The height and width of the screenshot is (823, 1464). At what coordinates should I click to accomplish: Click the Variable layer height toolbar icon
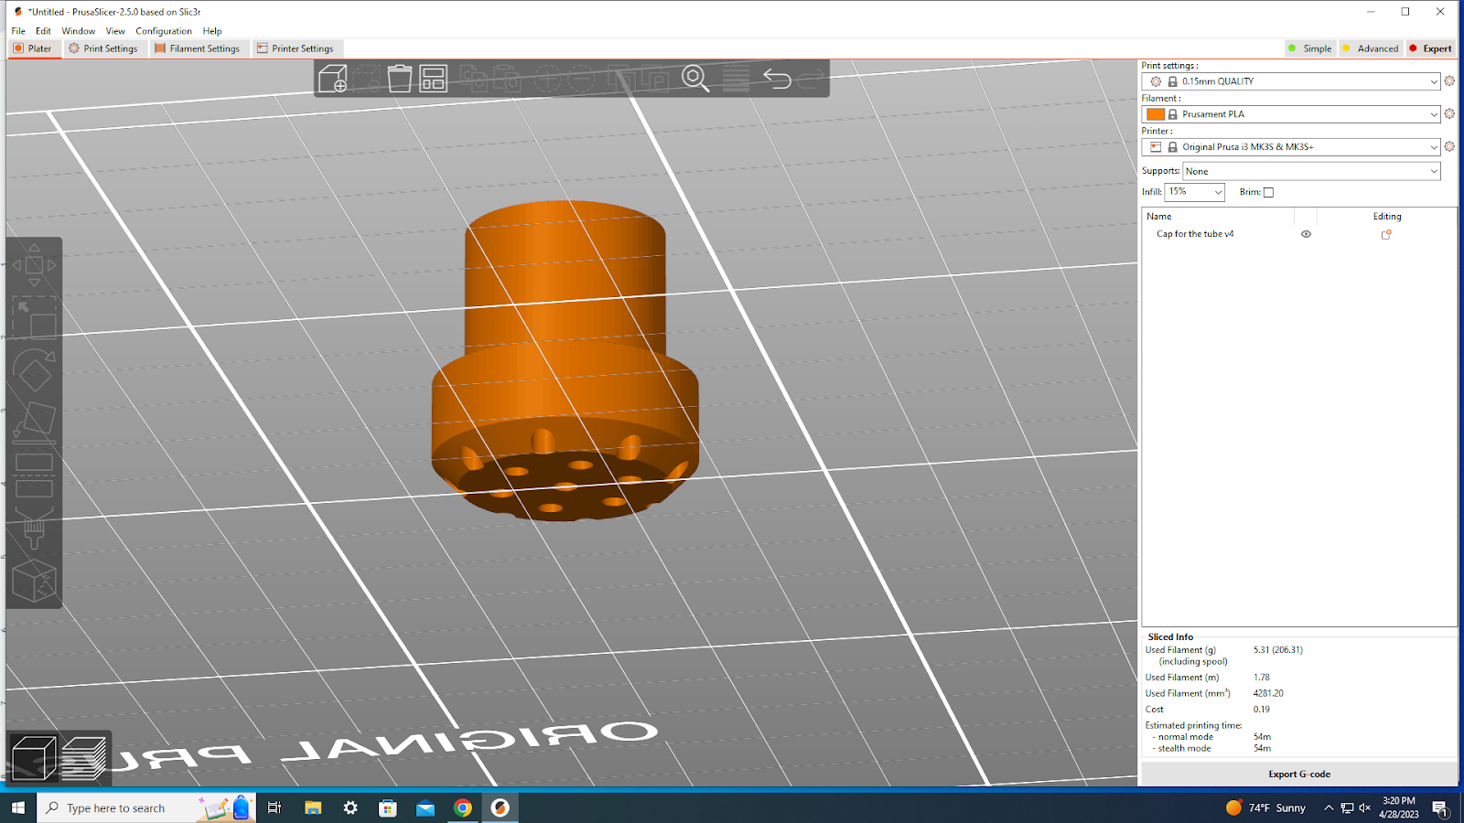tap(736, 79)
